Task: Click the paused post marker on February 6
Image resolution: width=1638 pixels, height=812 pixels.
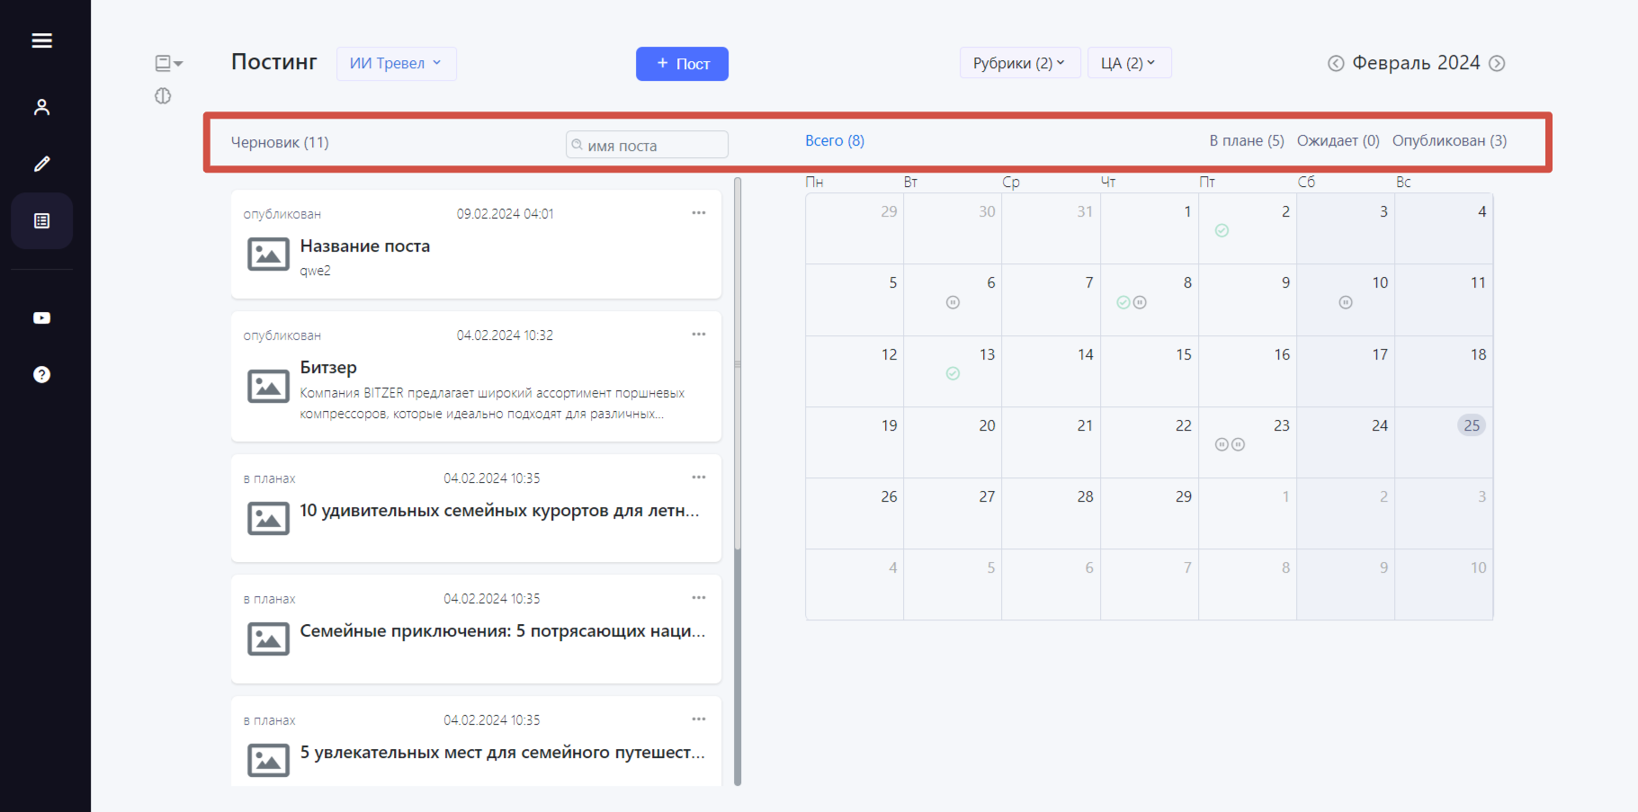Action: point(953,303)
